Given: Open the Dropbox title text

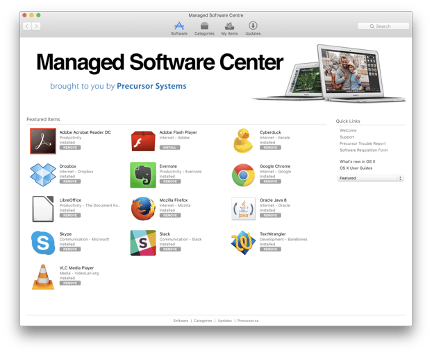Looking at the screenshot, I should (x=68, y=166).
